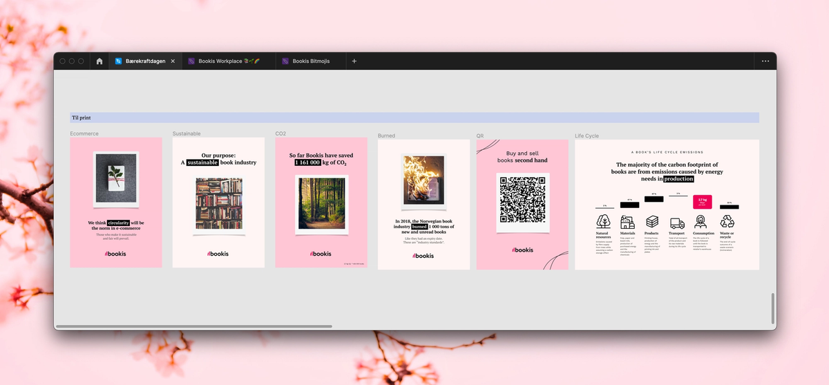Screen dimensions: 829x385
Task: Go to the Figma home screen icon
Action: (x=99, y=61)
